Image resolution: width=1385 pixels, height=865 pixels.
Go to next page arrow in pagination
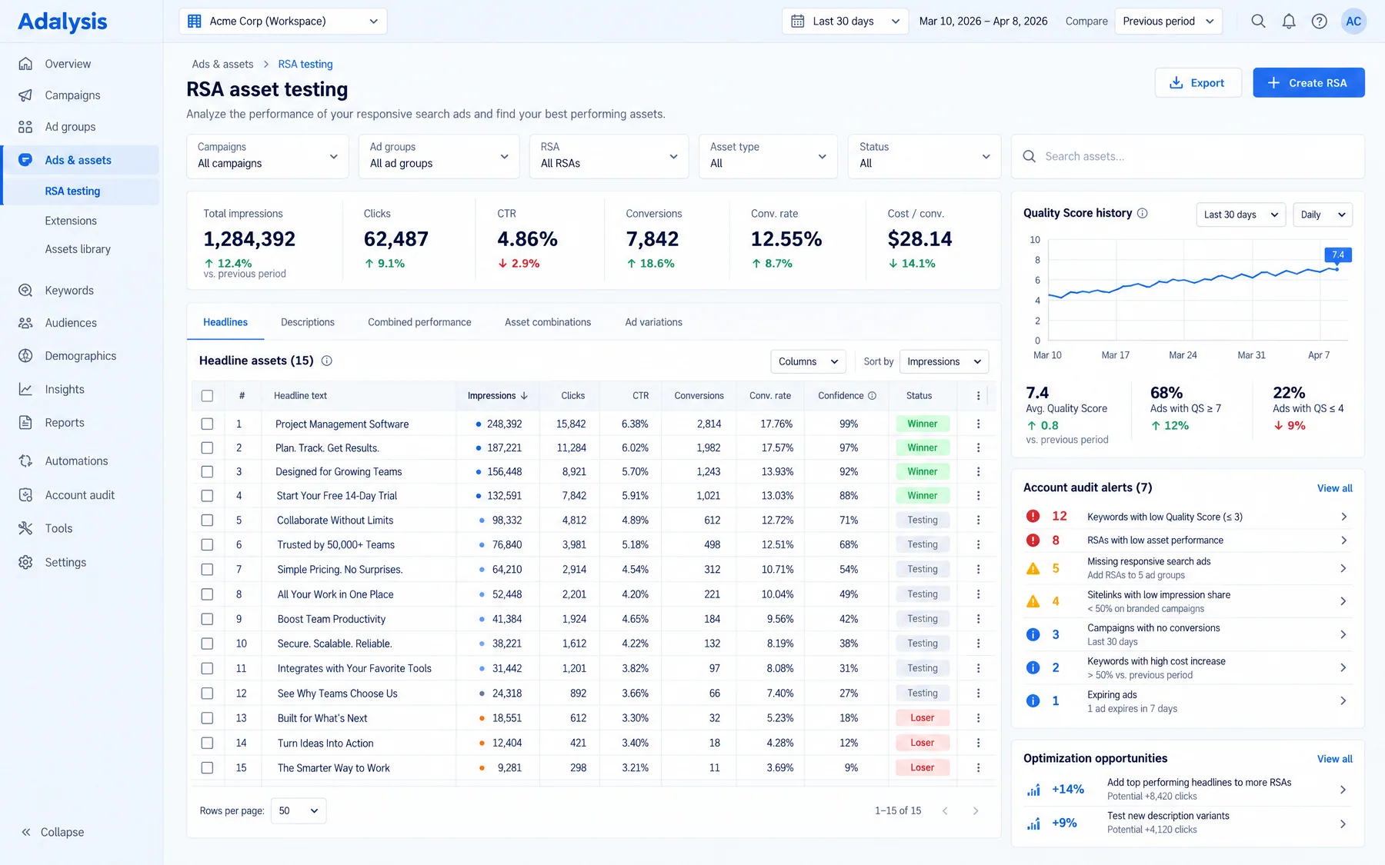(976, 811)
